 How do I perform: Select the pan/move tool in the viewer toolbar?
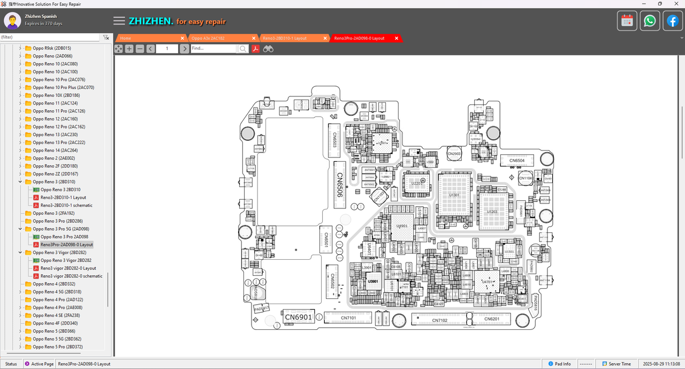pos(118,49)
